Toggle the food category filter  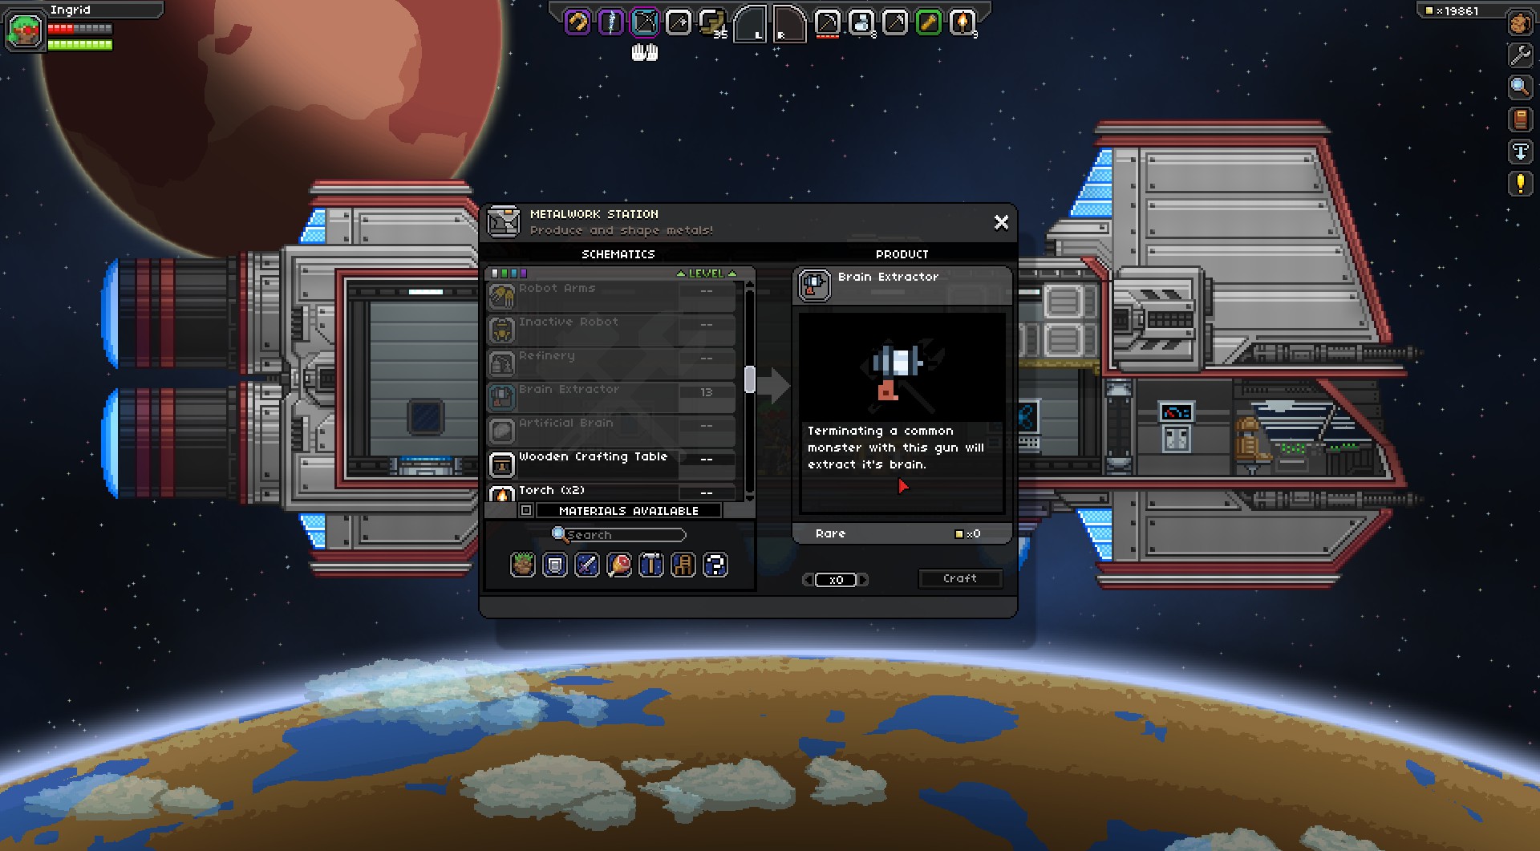[619, 565]
